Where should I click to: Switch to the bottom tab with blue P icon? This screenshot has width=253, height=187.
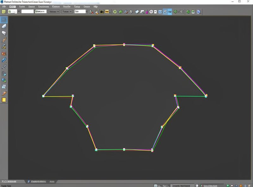[37, 182]
